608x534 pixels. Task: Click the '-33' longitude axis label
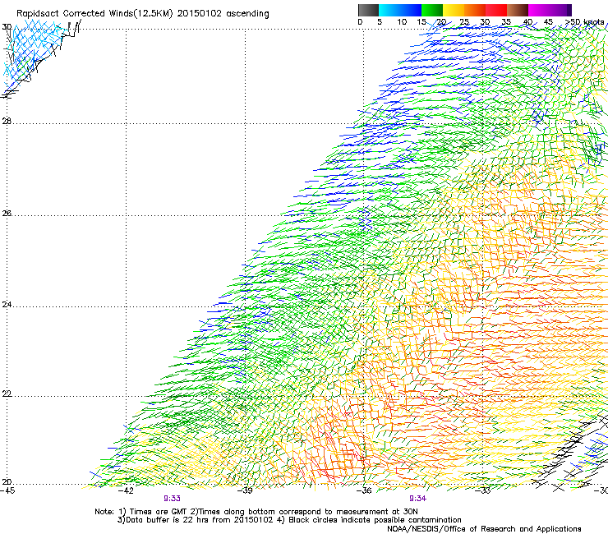click(x=483, y=490)
